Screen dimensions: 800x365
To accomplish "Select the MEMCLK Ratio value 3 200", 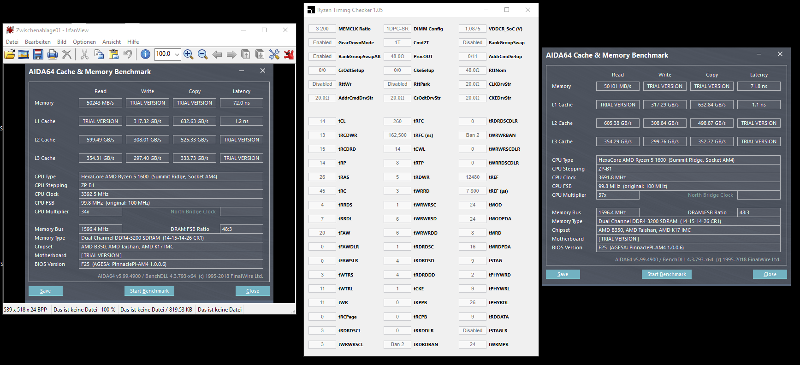I will tap(322, 29).
